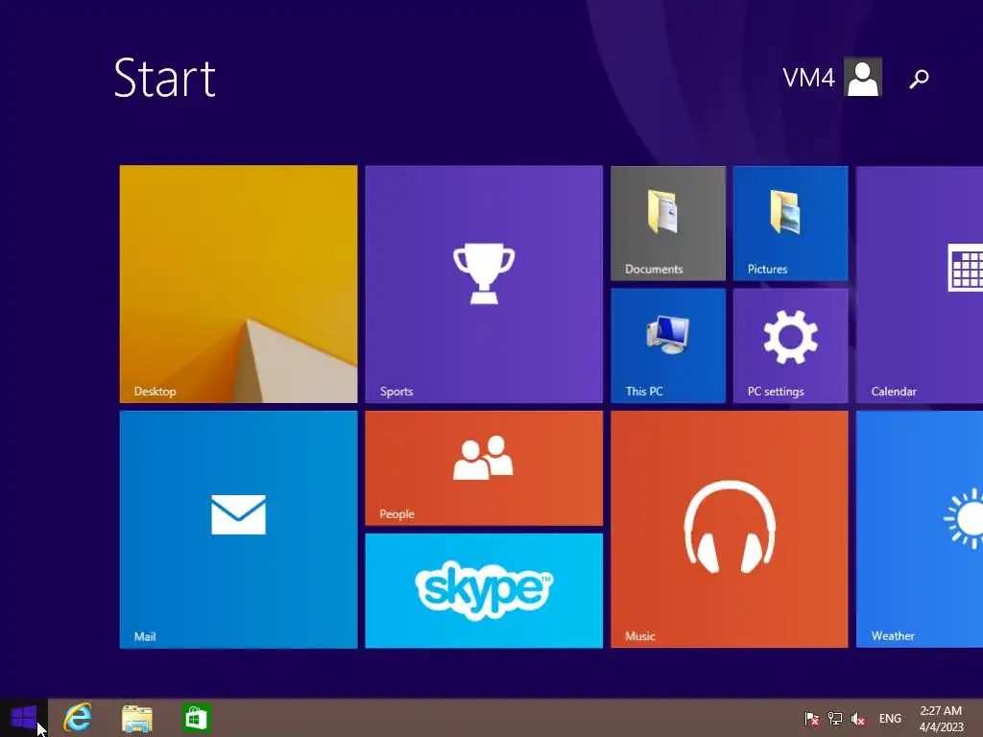Open the This PC tile
This screenshot has height=737, width=983.
pos(668,345)
